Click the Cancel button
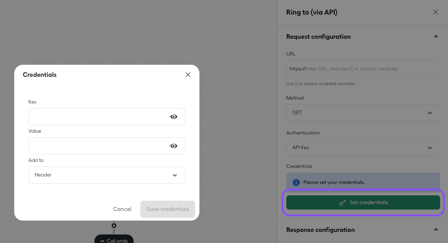The height and width of the screenshot is (243, 448). [122, 209]
